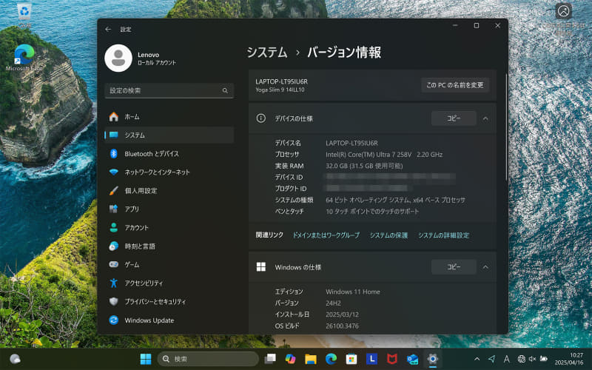
Task: Click the settings page vertical scrollbar
Action: (x=506, y=127)
